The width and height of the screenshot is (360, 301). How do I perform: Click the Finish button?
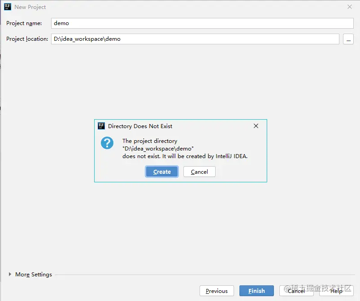click(x=256, y=291)
